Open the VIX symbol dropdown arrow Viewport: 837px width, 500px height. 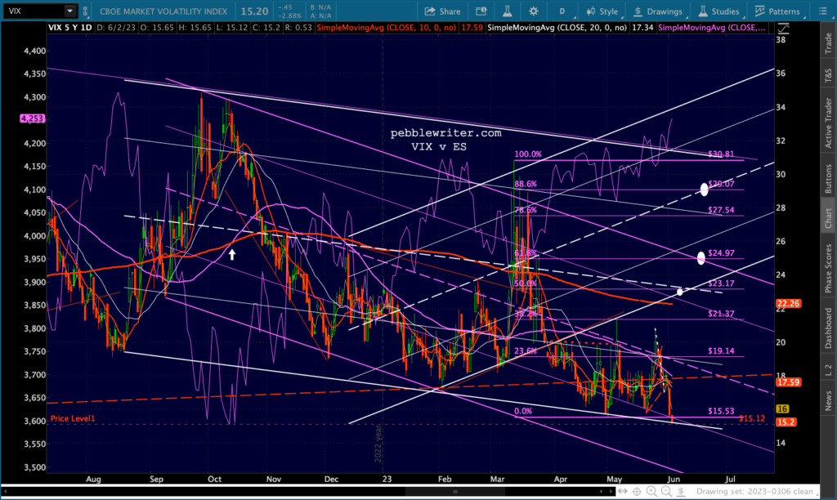(x=70, y=11)
